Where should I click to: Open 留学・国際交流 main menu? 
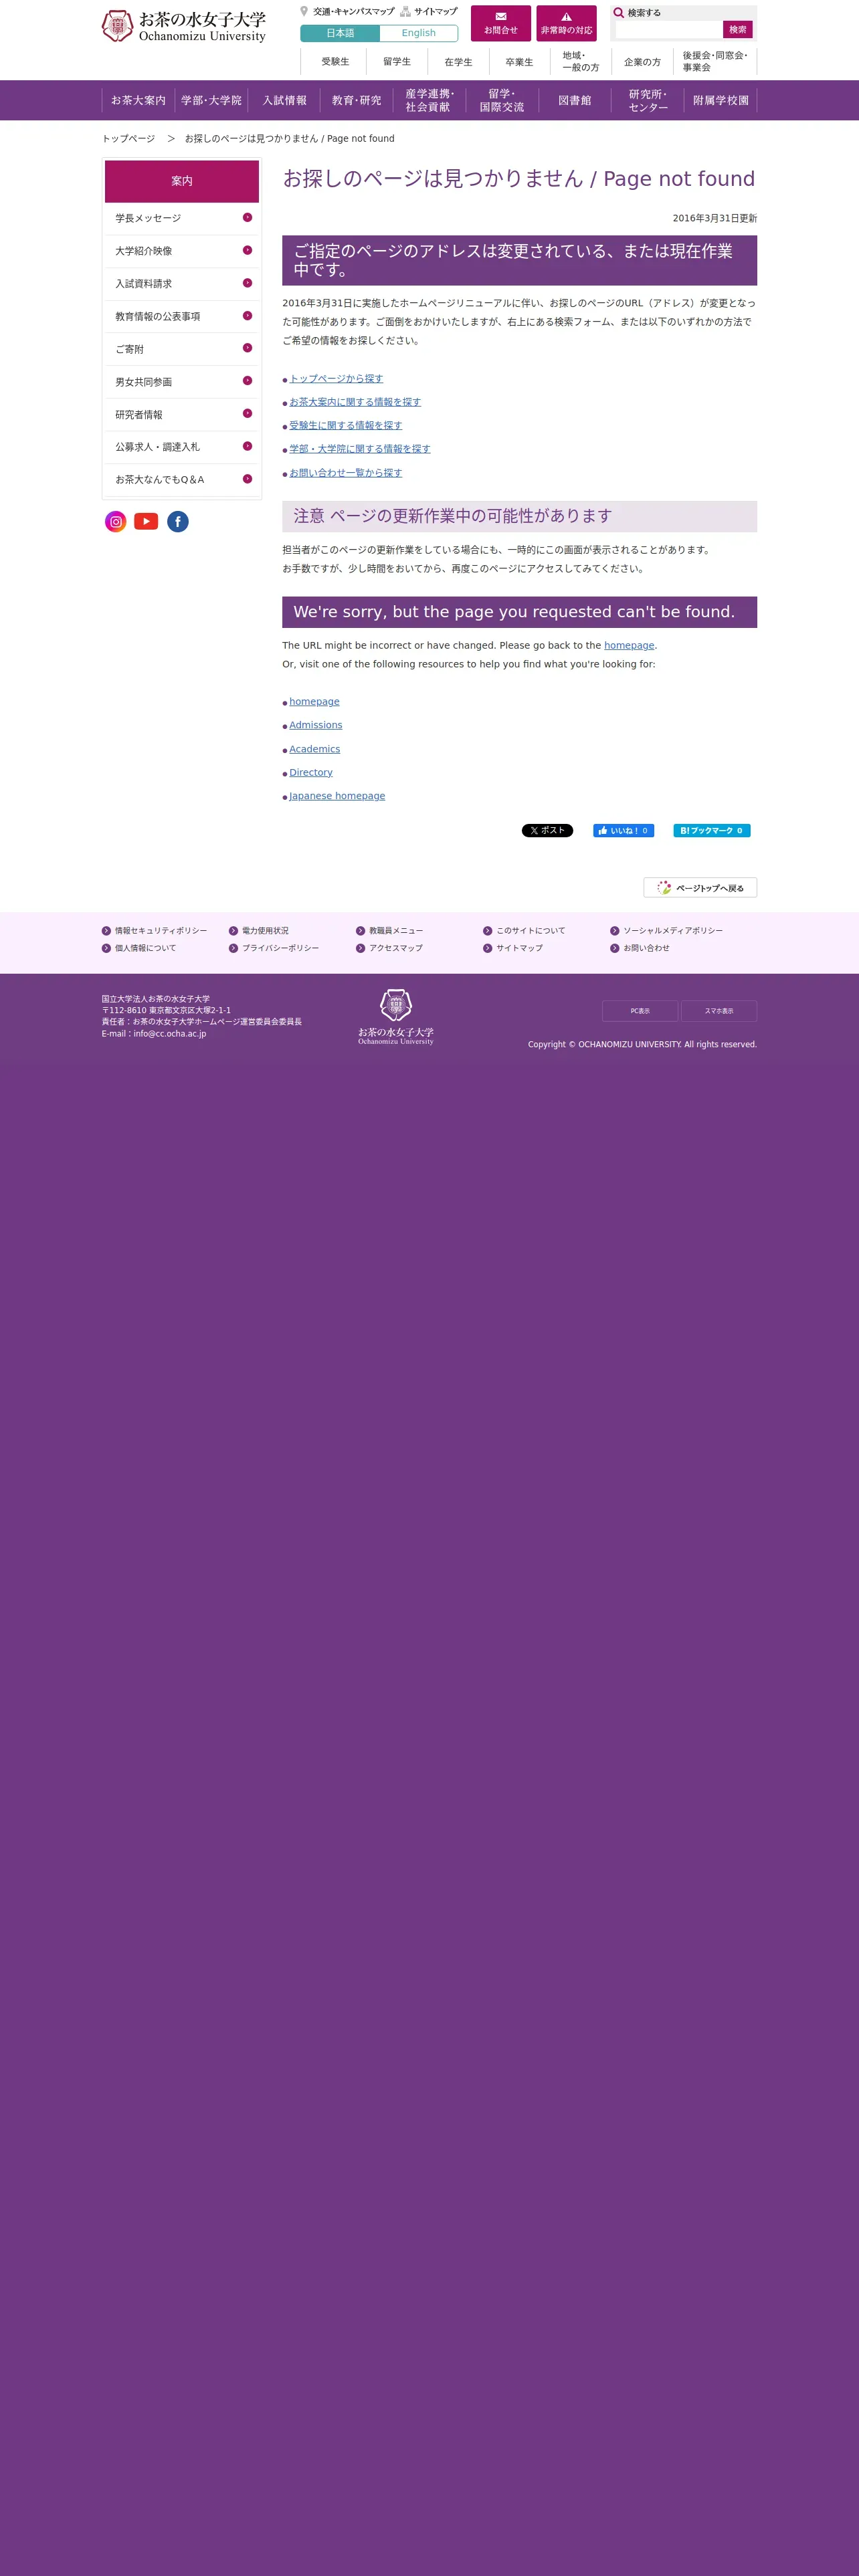pos(502,100)
